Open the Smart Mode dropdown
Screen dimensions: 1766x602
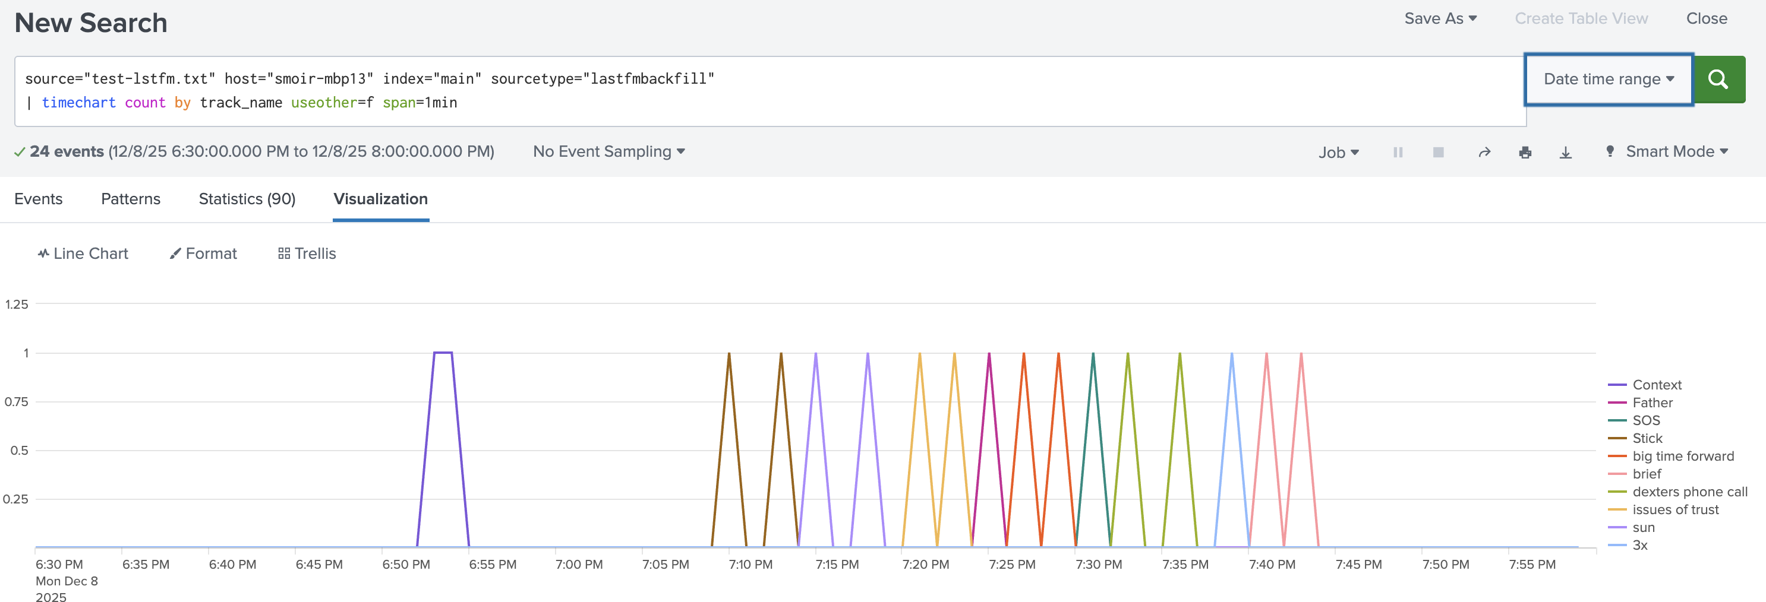[x=1676, y=151]
